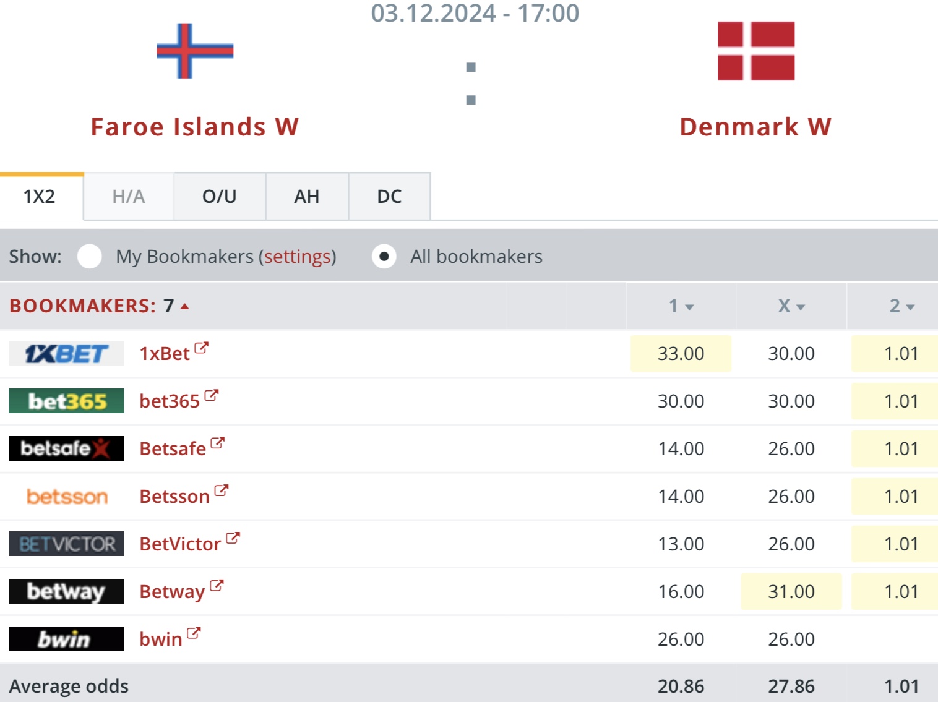Select the All bookmakers radio button
This screenshot has width=938, height=702.
point(384,256)
